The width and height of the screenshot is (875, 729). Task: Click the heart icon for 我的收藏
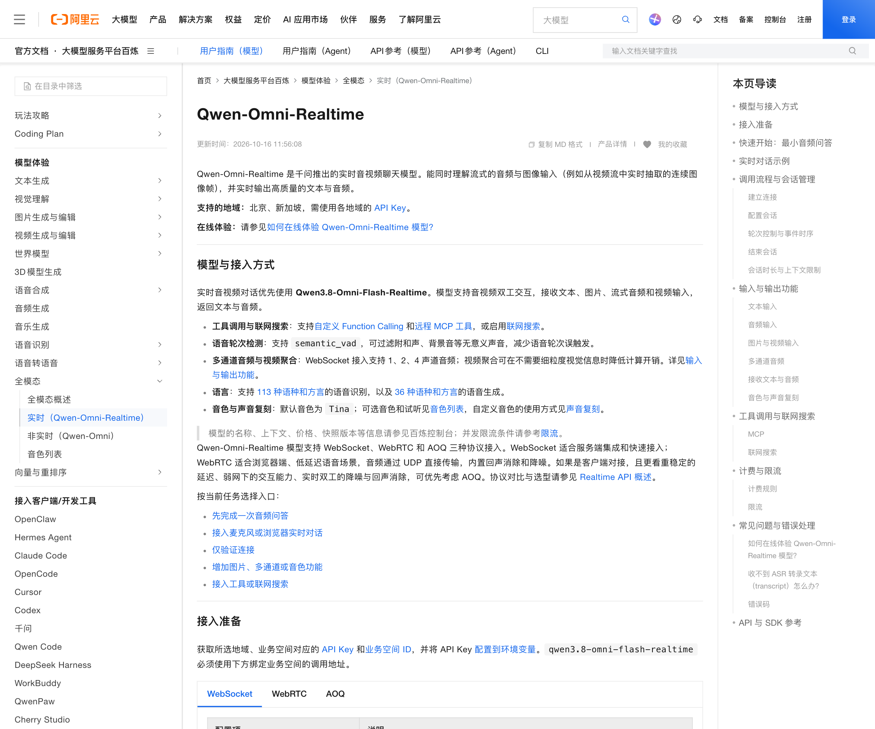(x=647, y=145)
